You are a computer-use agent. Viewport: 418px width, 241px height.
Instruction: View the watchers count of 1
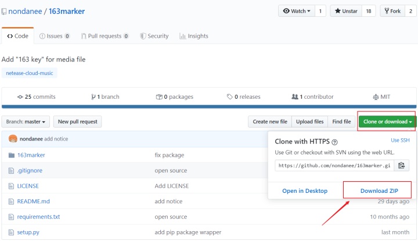click(320, 11)
